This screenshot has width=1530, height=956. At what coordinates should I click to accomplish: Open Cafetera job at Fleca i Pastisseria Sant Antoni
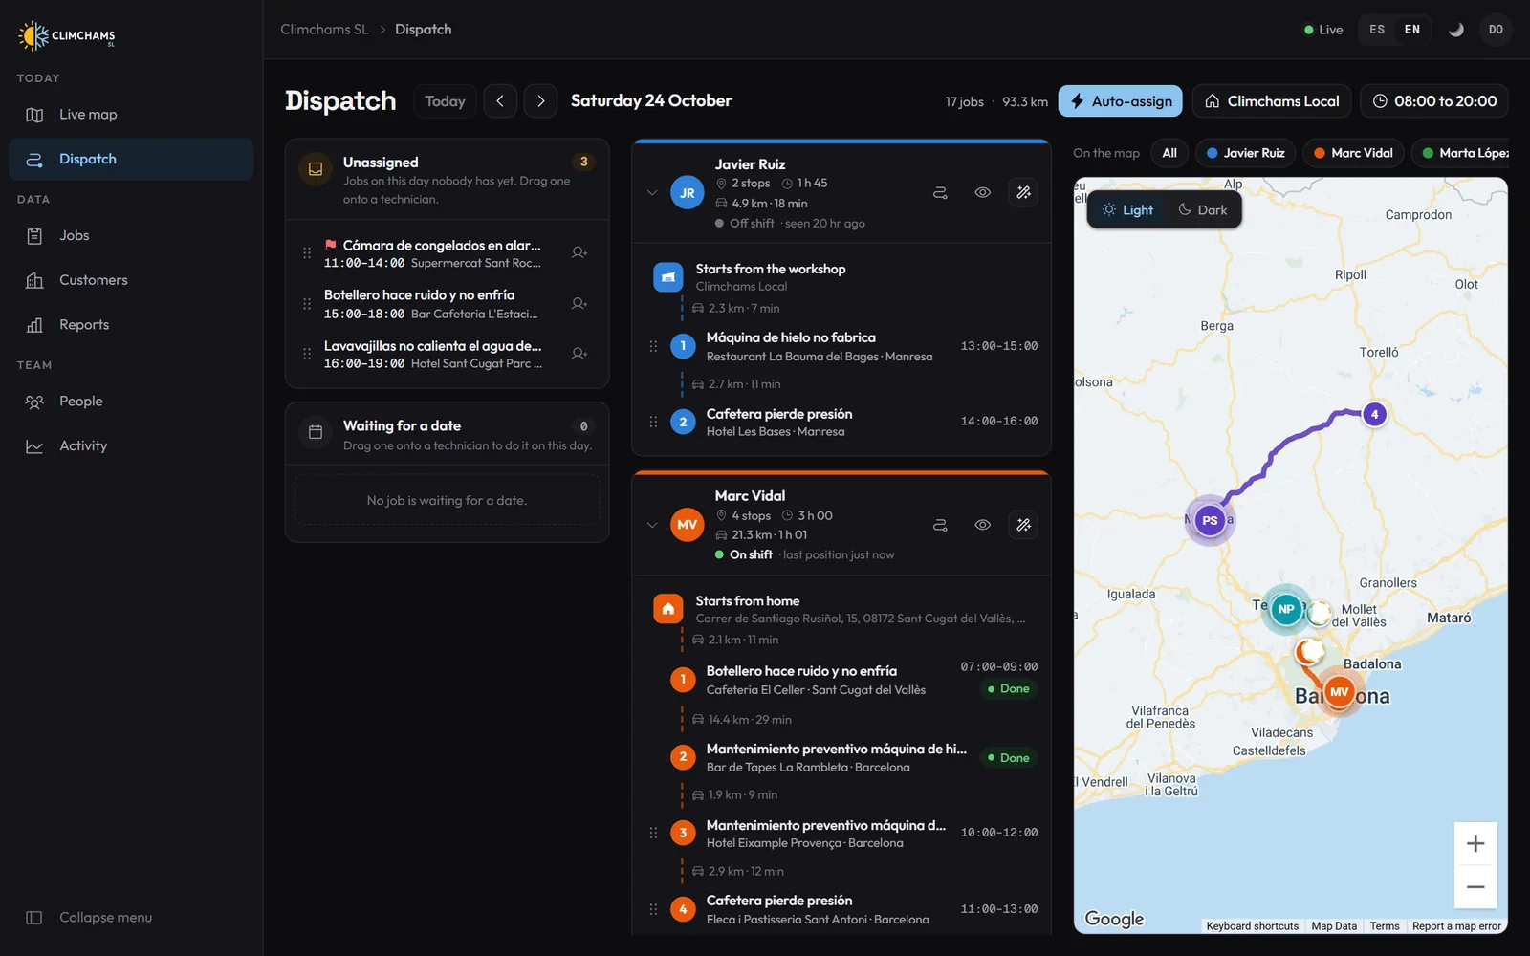[818, 909]
